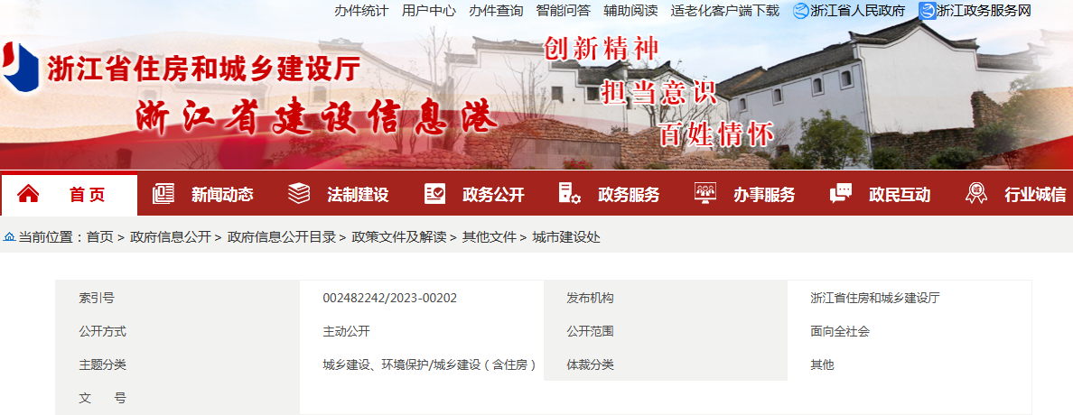The height and width of the screenshot is (415, 1073).
Task: Click the 浙江省人民政府 logo icon
Action: click(x=800, y=10)
